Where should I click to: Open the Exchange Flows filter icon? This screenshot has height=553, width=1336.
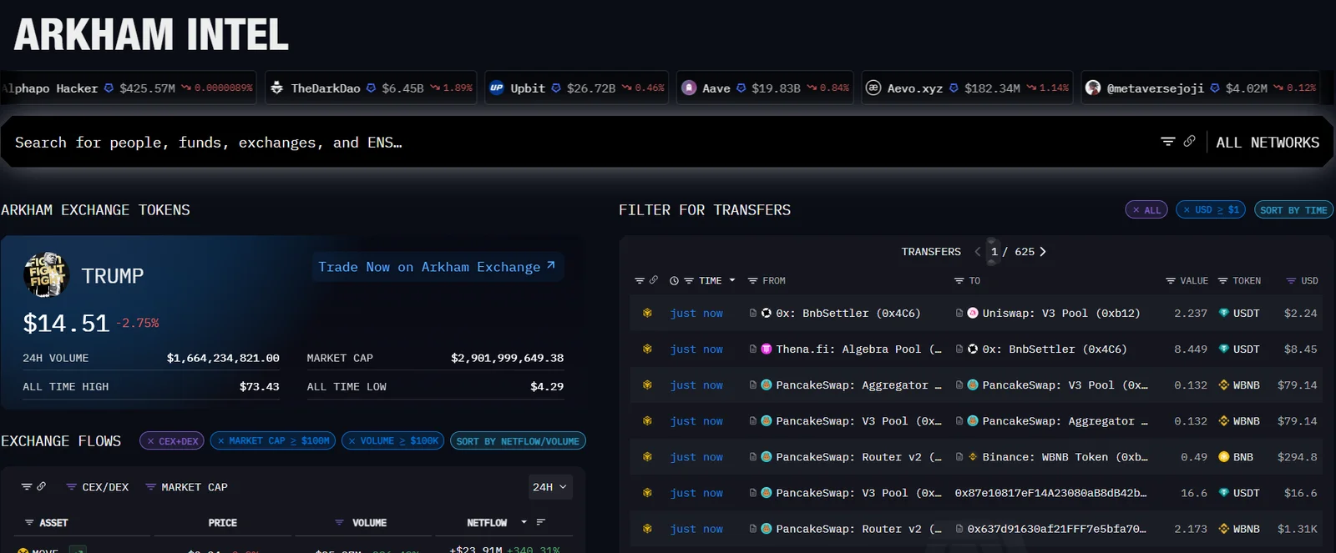pos(27,486)
